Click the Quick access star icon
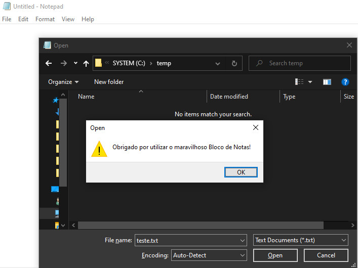The height and width of the screenshot is (268, 358). [x=56, y=100]
